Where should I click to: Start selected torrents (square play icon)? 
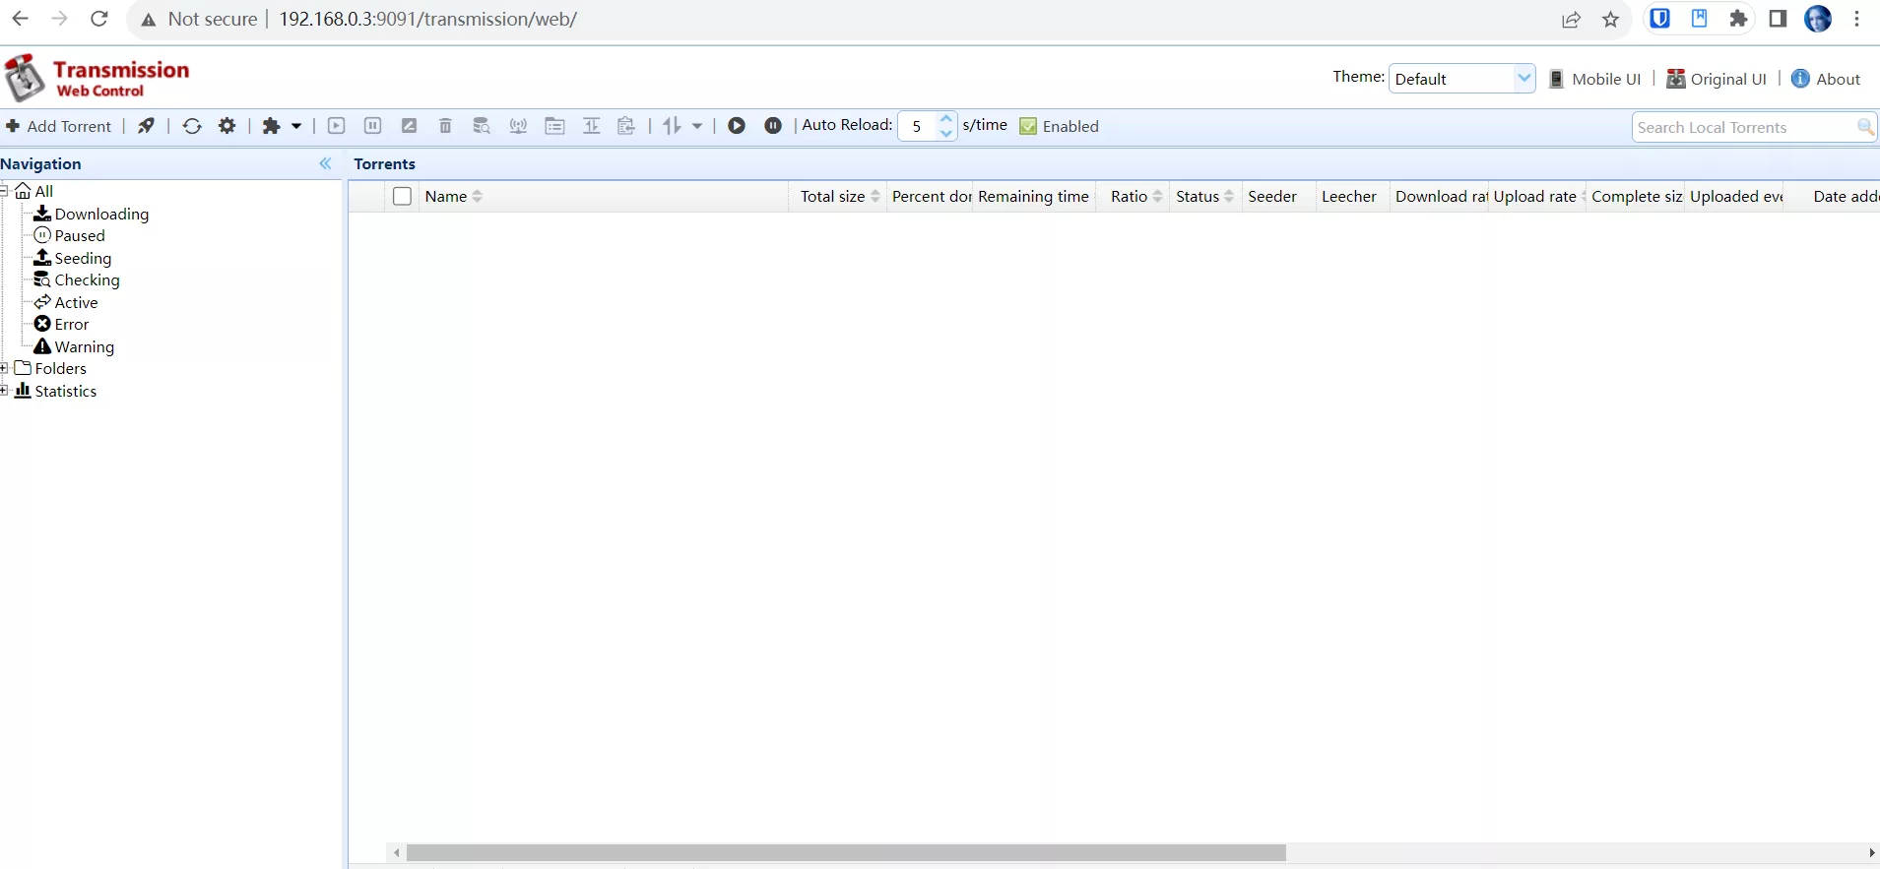pos(337,126)
